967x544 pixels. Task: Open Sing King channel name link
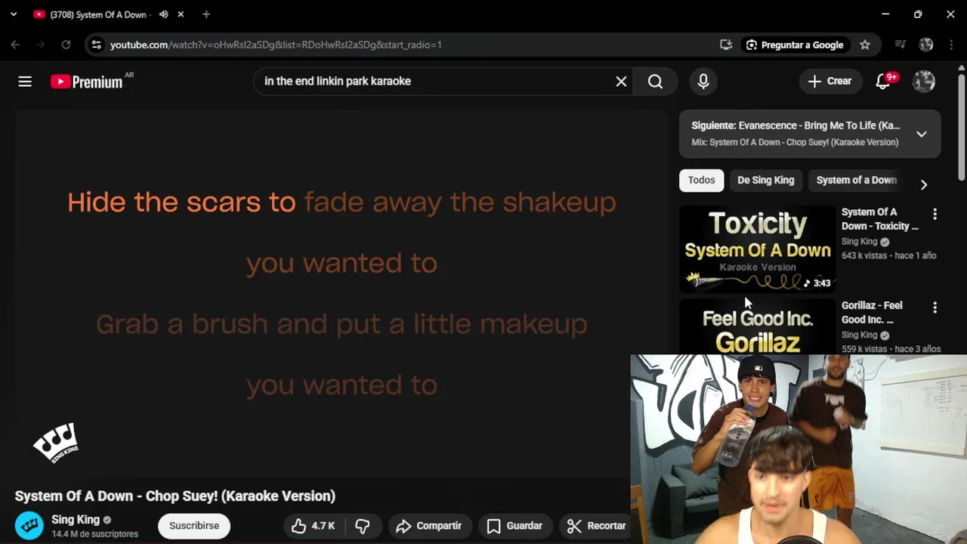(76, 520)
